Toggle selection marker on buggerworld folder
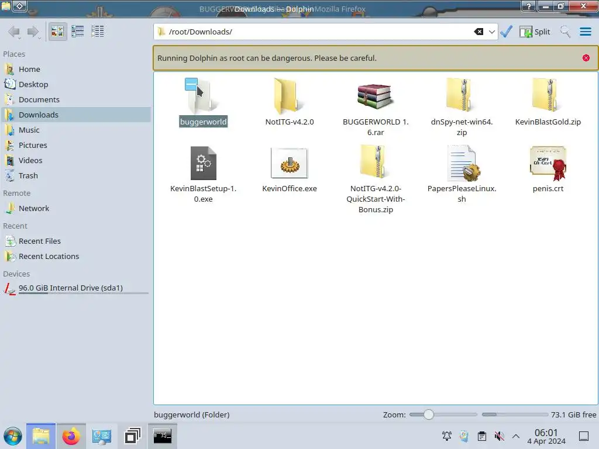The image size is (599, 449). point(191,84)
